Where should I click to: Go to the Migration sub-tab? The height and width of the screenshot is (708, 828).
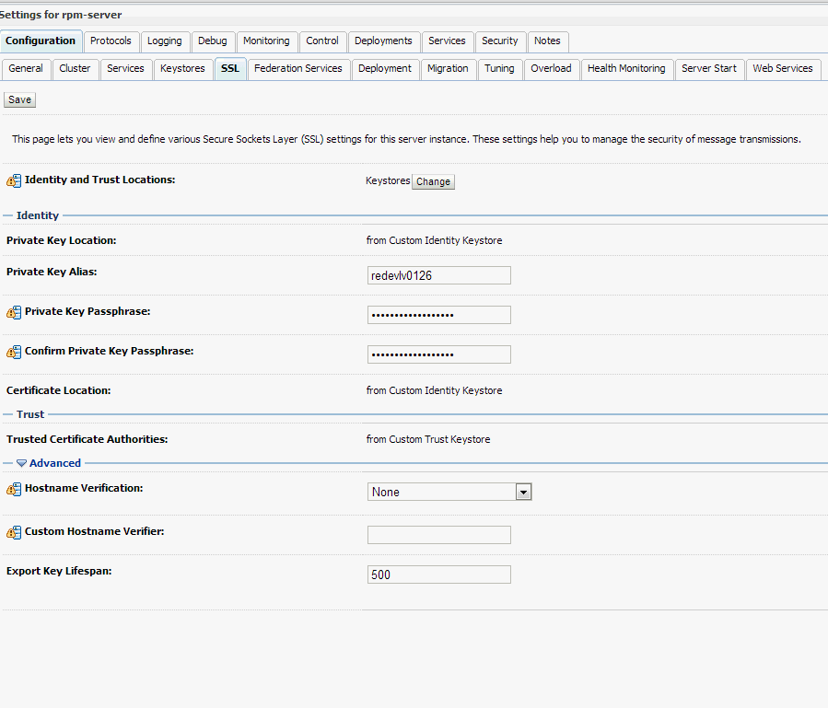(x=448, y=69)
